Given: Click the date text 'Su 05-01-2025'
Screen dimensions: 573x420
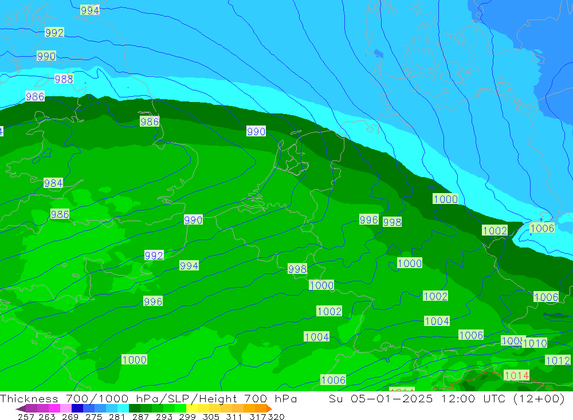Looking at the screenshot, I should coord(380,398).
